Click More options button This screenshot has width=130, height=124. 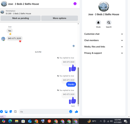tap(60, 18)
